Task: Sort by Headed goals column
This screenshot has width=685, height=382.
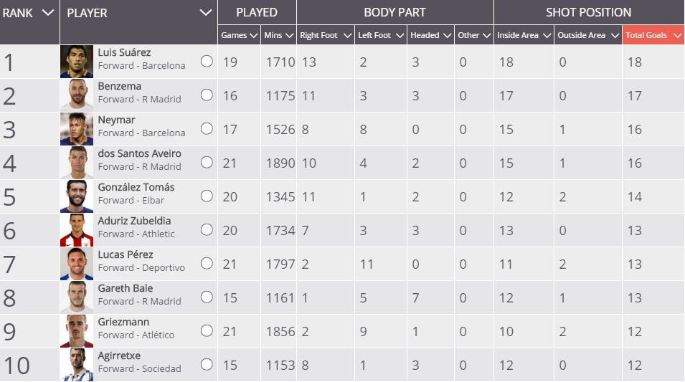Action: (x=430, y=35)
